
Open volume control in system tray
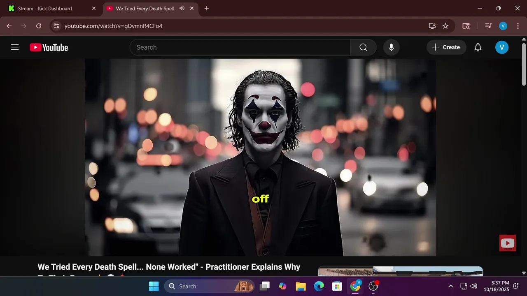[x=474, y=286]
